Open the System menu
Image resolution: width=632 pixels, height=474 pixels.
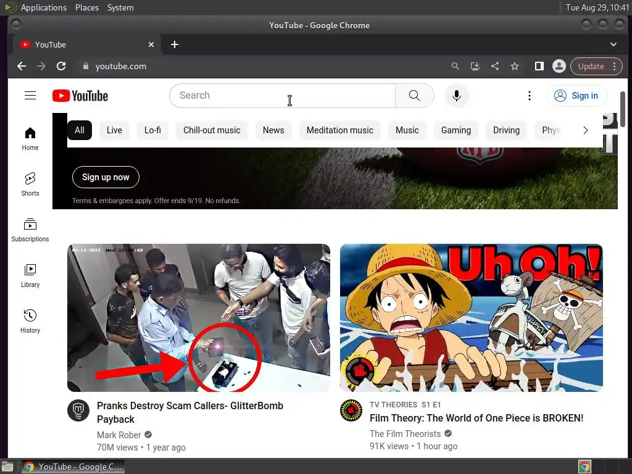(x=120, y=7)
